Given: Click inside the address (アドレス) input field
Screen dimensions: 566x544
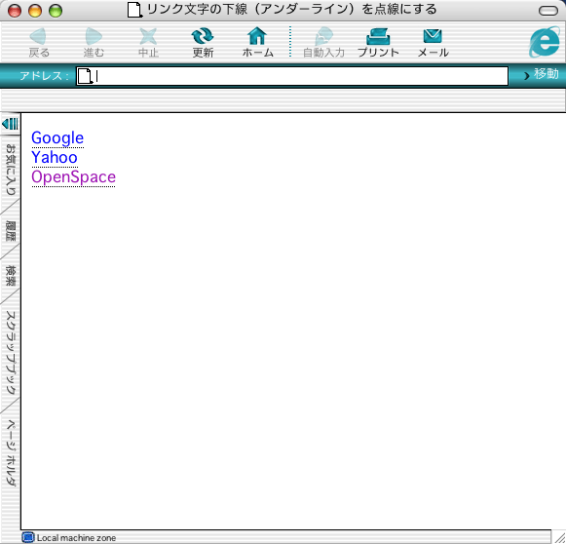Looking at the screenshot, I should (x=301, y=76).
